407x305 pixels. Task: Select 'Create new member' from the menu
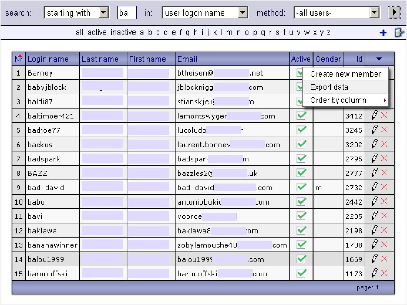point(345,74)
